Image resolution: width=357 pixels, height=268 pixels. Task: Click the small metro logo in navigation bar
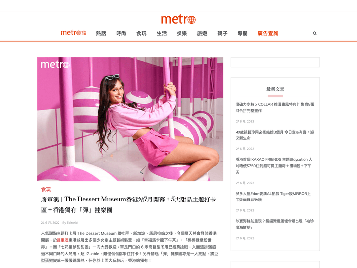73,33
